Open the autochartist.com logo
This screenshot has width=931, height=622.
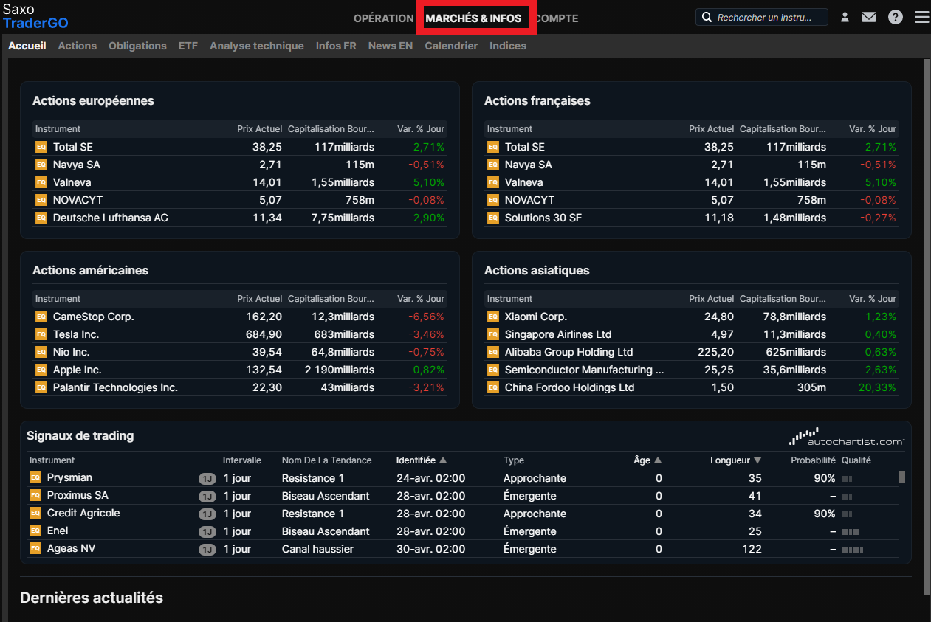point(847,437)
